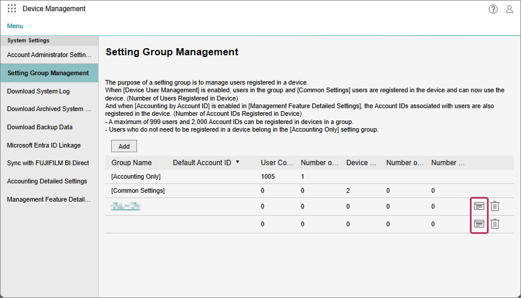The height and width of the screenshot is (298, 521).
Task: Sort by Default Account ID arrow
Action: point(238,162)
